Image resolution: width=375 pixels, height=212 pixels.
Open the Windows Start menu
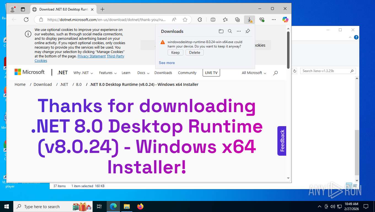7,206
